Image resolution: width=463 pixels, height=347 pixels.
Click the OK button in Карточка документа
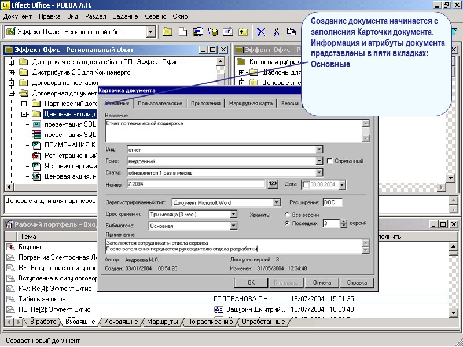click(x=251, y=283)
